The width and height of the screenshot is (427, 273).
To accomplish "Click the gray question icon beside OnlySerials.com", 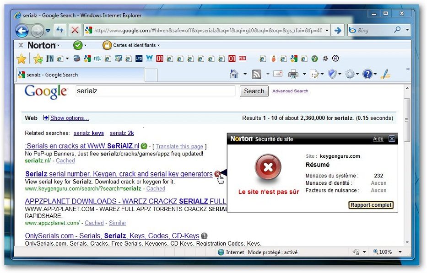I will point(204,236).
